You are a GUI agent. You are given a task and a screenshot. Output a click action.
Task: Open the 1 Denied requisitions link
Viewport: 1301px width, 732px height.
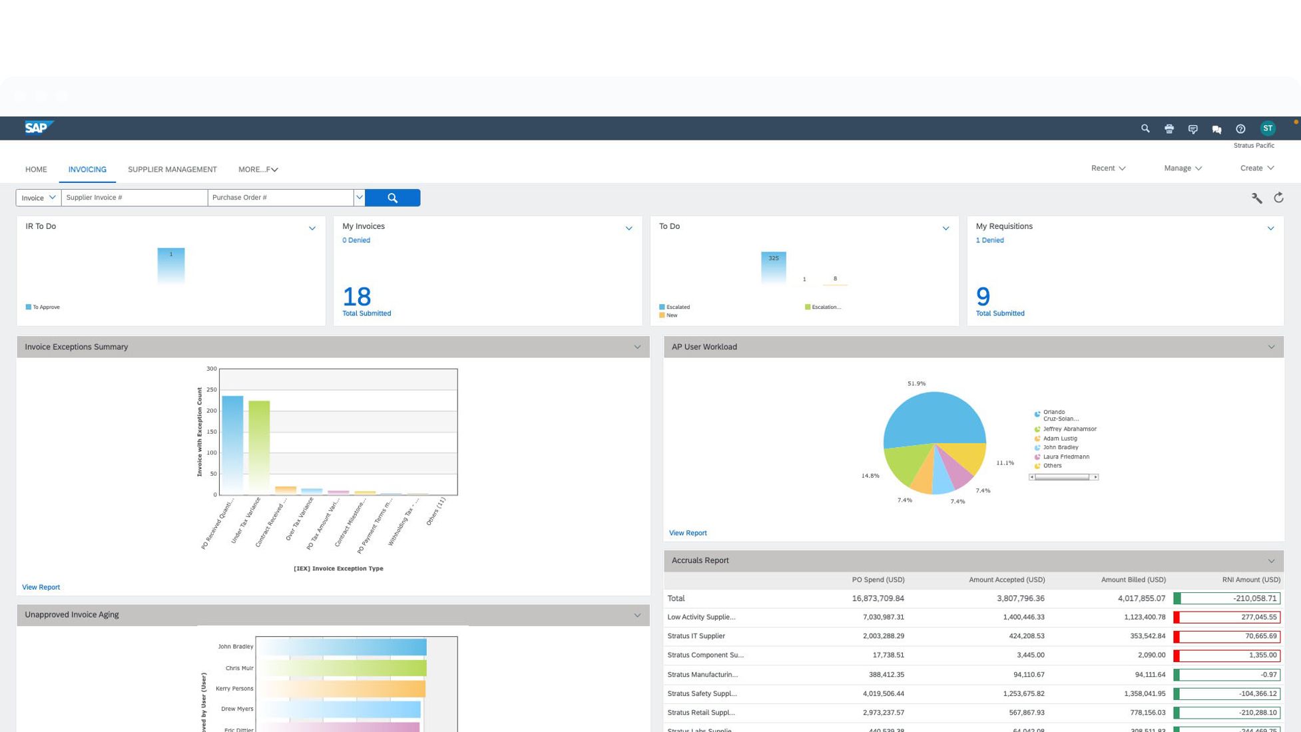click(x=989, y=240)
